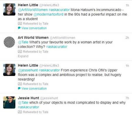This screenshot has width=132, height=115.
Task: Open Jessie Hunt's profile name link
Action: [28, 98]
